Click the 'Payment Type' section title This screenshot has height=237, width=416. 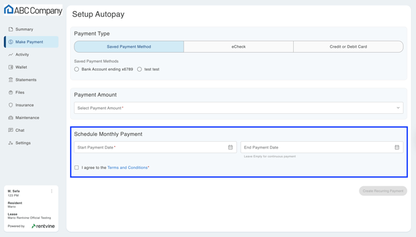tap(92, 33)
